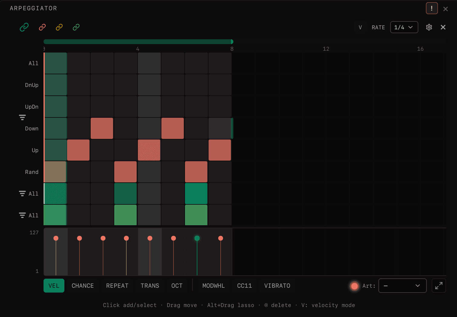This screenshot has height=317, width=457.
Task: Open the 1/4 rate dropdown
Action: (x=404, y=27)
